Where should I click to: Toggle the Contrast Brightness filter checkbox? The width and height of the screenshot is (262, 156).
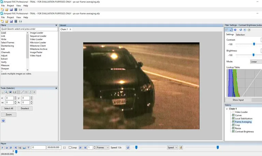click(x=233, y=132)
